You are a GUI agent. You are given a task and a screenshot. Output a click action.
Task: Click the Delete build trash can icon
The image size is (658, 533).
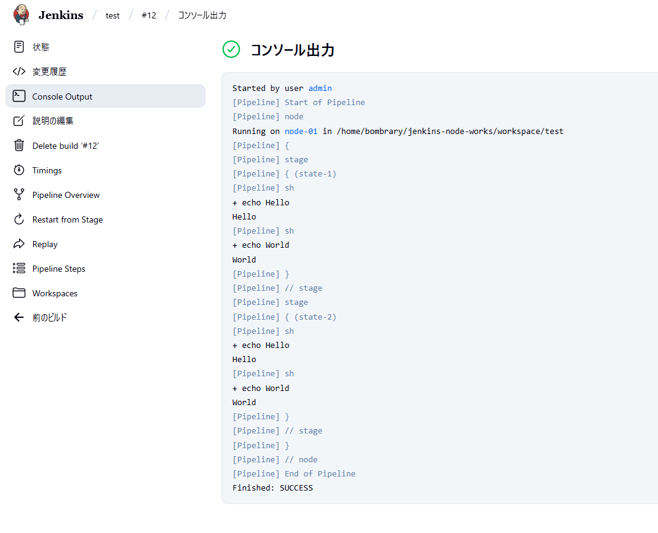(x=19, y=145)
